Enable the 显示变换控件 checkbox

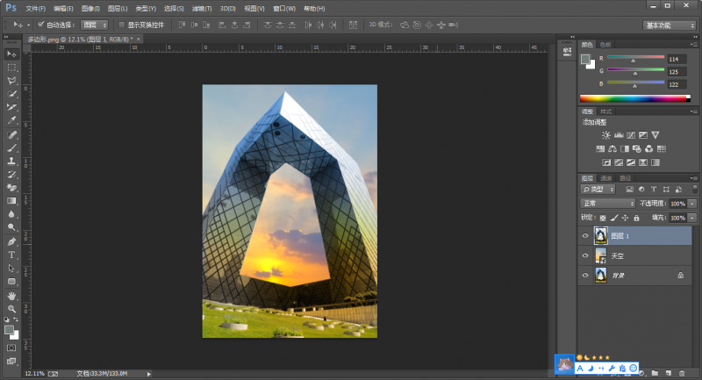(122, 25)
